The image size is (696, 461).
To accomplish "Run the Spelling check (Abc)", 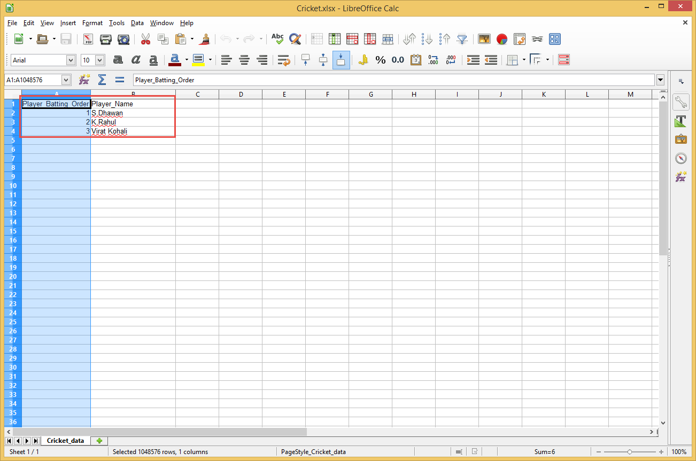I will (277, 39).
